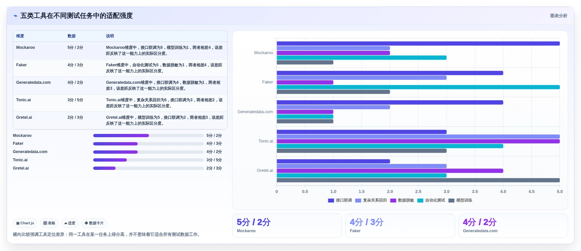Select the Tonic.ai table row name

pyautogui.click(x=23, y=100)
